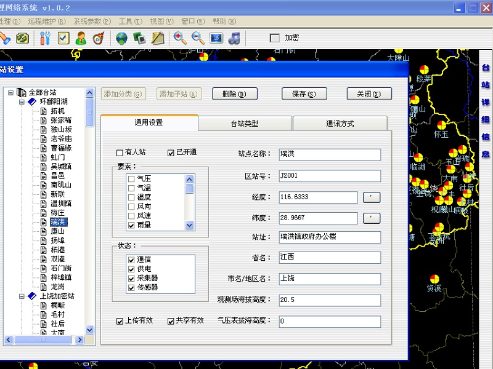Click the globe toolbar icon
The width and height of the screenshot is (493, 369).
coord(121,38)
